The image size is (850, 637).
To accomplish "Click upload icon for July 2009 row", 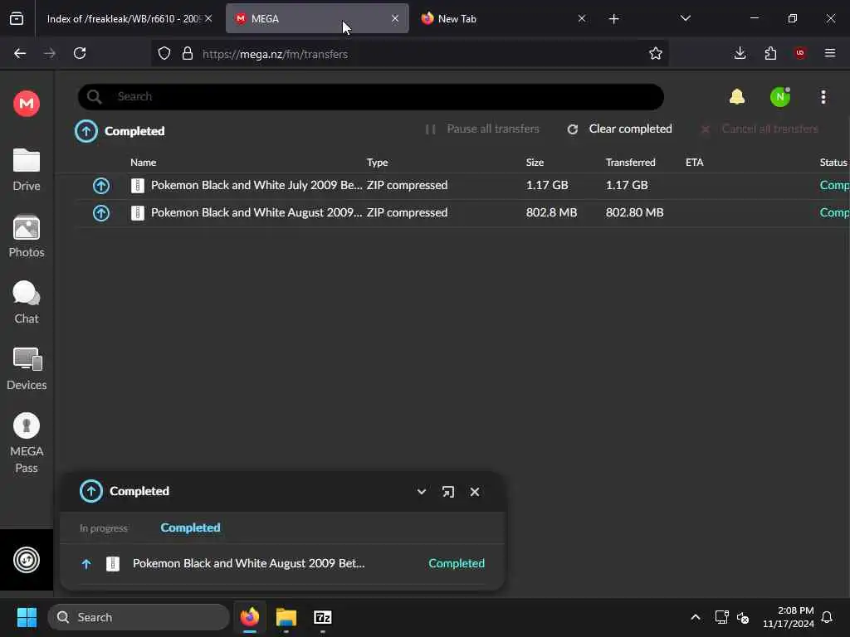I will [100, 185].
